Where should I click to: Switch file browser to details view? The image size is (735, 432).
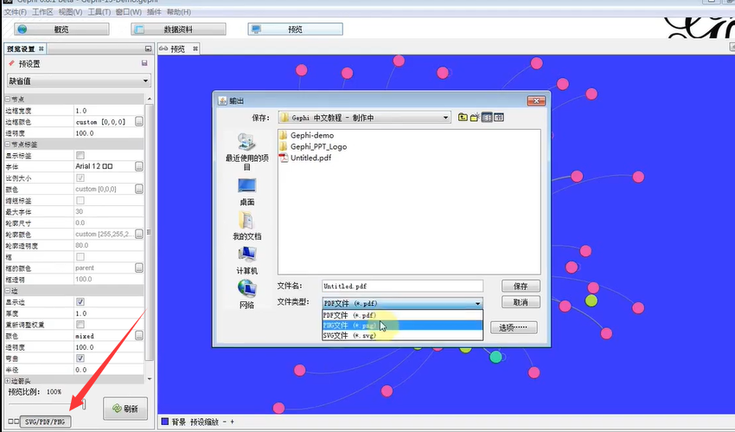[499, 117]
